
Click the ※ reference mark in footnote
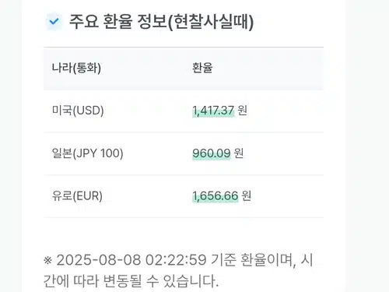point(47,260)
